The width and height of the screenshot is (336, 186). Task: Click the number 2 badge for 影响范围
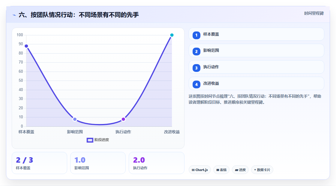coord(196,52)
